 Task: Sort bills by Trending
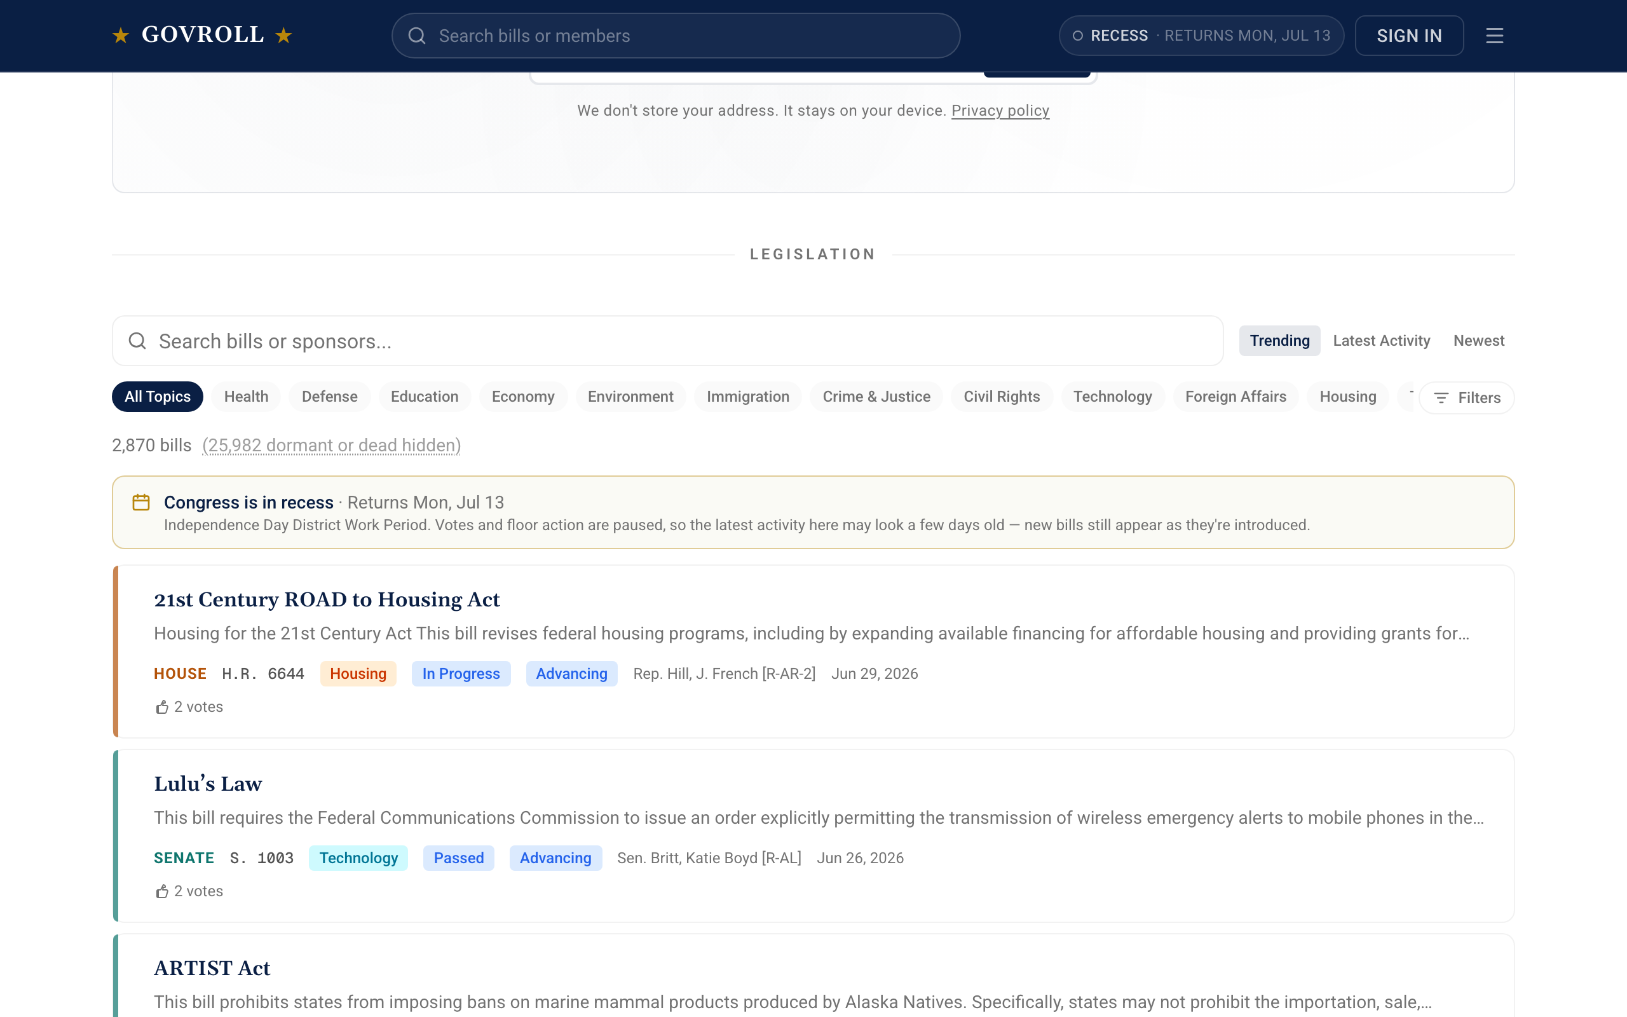coord(1279,341)
